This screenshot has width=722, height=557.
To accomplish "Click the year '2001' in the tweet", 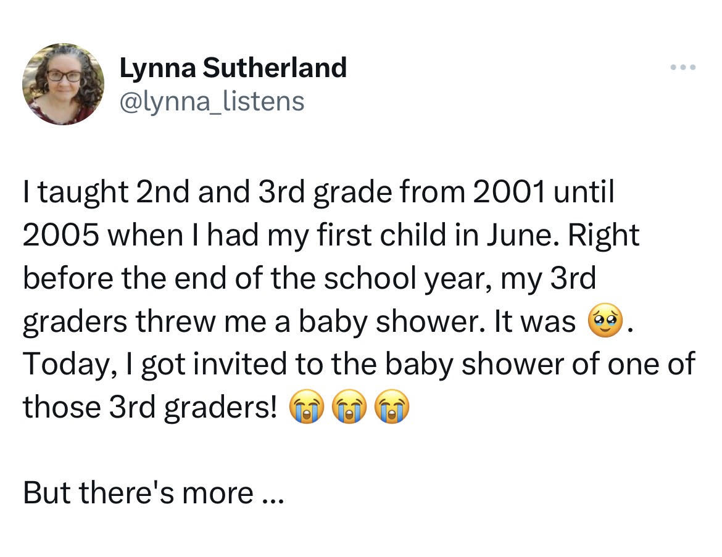I will pyautogui.click(x=509, y=193).
